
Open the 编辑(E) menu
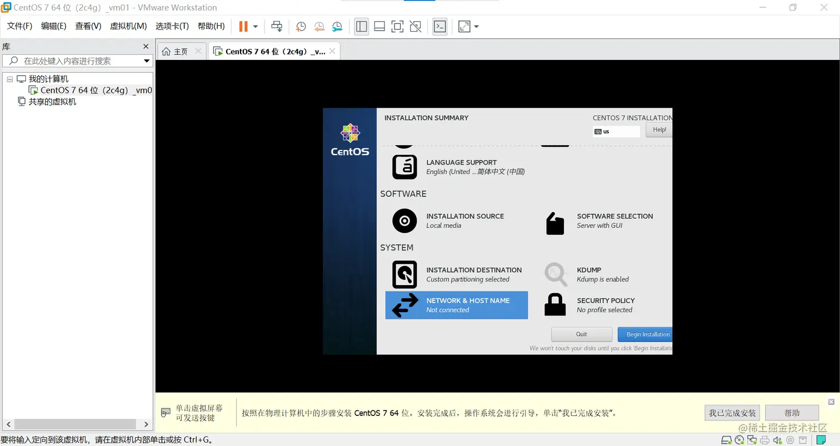(54, 26)
